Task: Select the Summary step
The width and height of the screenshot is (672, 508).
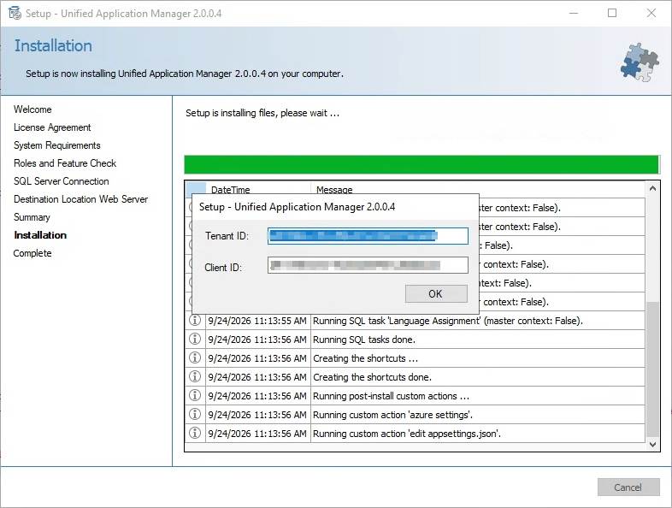Action: [x=32, y=217]
